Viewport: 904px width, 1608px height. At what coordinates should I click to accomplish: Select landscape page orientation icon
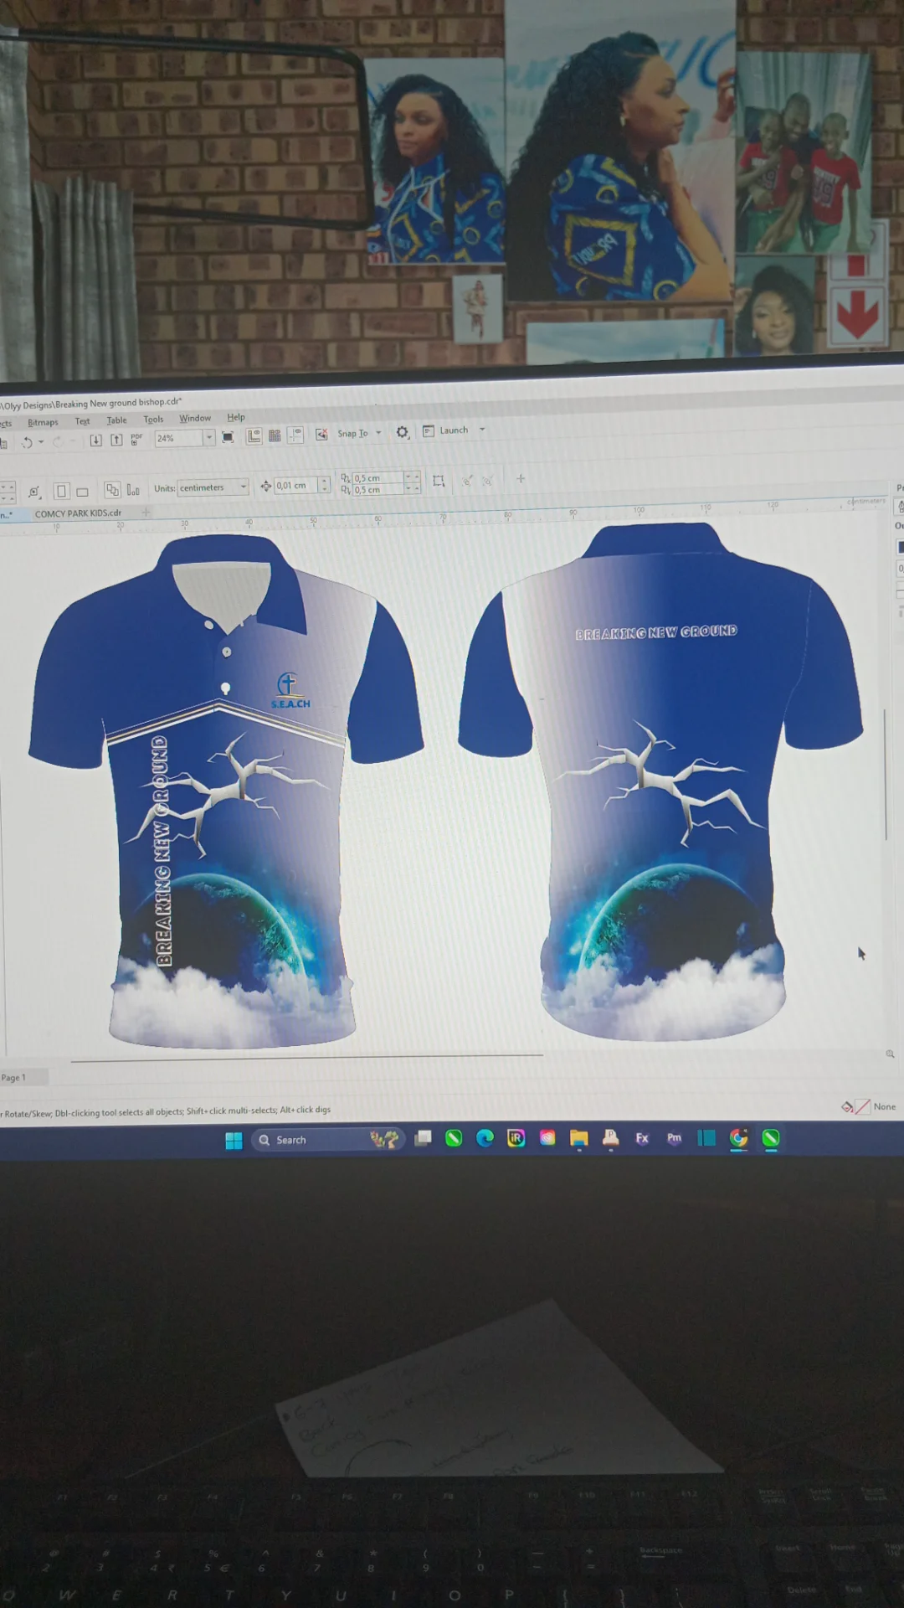pyautogui.click(x=82, y=492)
